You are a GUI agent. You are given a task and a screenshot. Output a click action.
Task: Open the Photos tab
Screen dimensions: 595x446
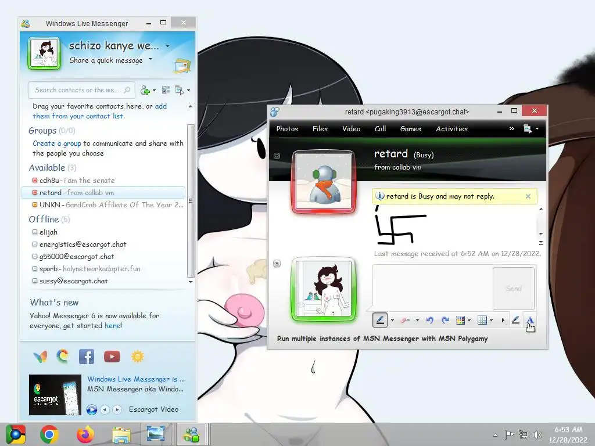[x=287, y=129]
